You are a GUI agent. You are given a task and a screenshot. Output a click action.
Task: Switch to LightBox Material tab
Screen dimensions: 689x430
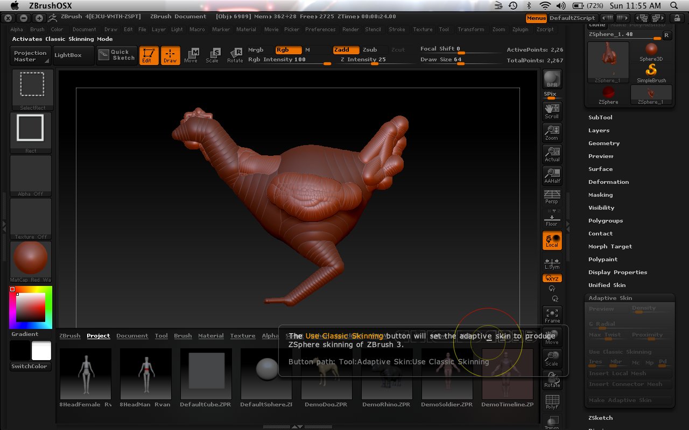click(211, 335)
